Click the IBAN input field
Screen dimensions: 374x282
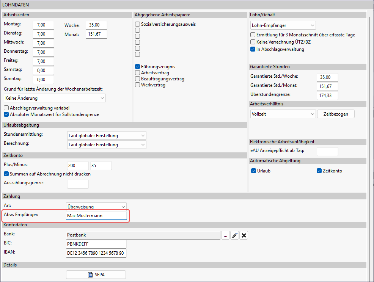(x=96, y=253)
